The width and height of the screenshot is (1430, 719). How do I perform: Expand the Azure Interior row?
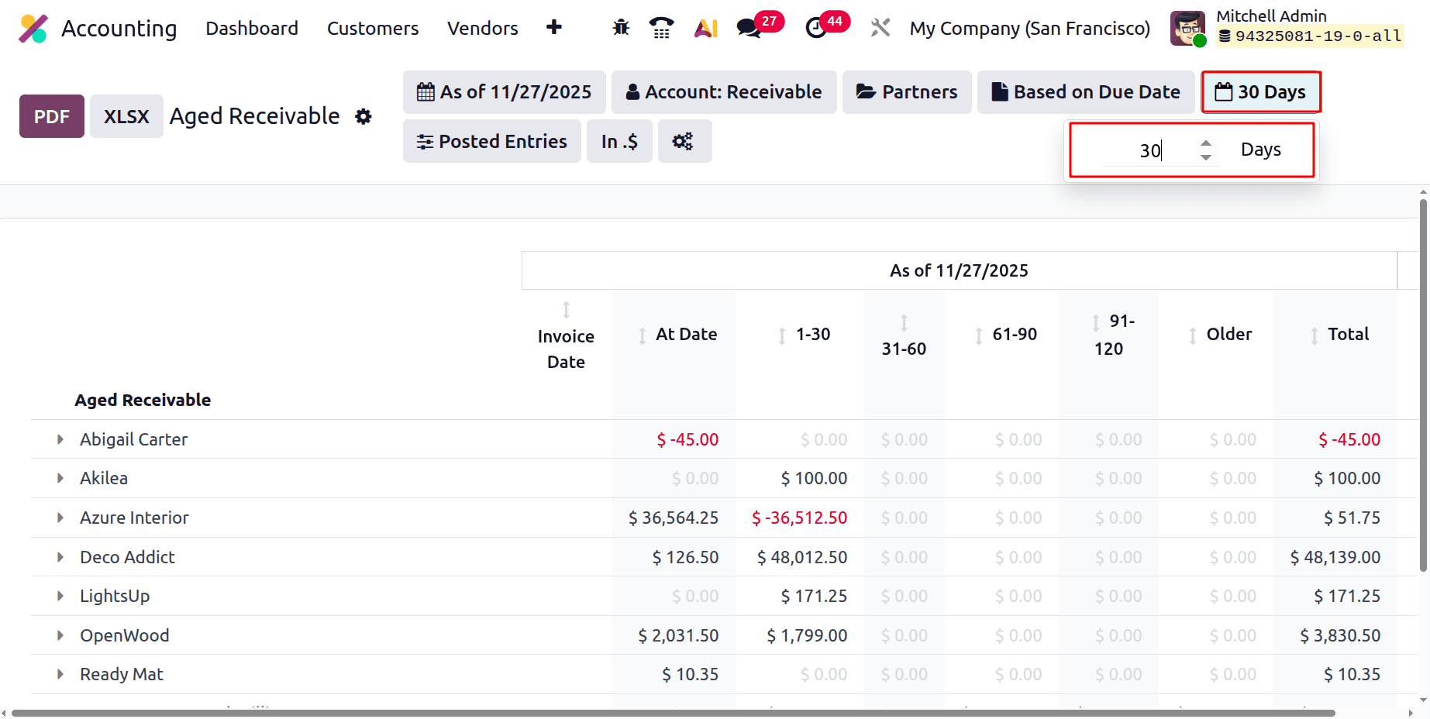pos(60,518)
